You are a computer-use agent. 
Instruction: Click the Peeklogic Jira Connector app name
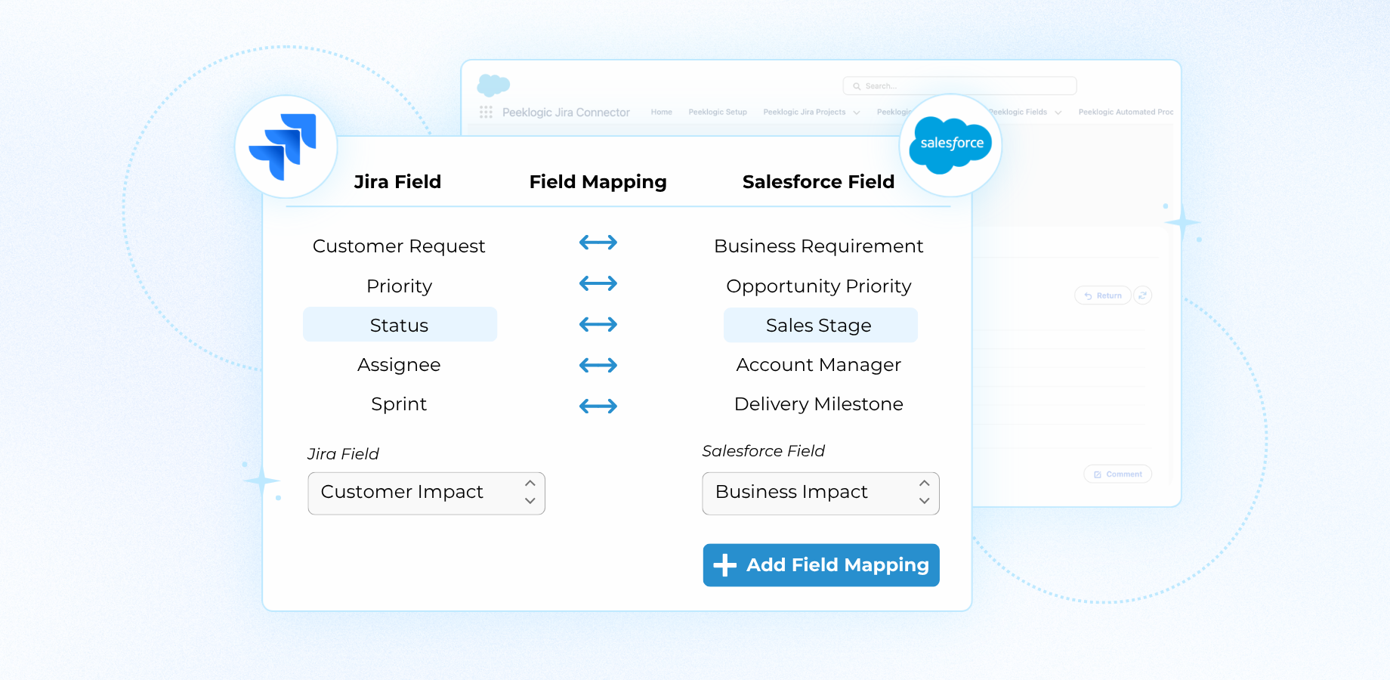click(x=566, y=113)
